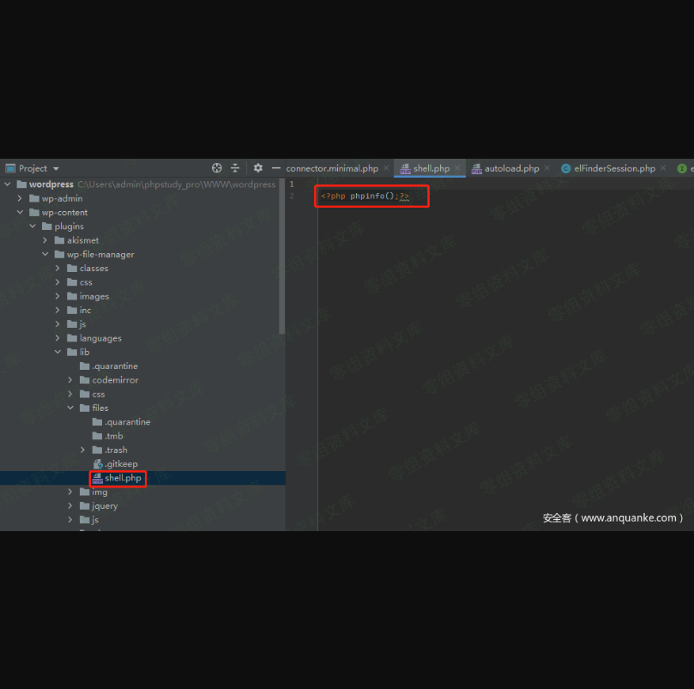Screen dimensions: 694x689
Task: Collapse the wp-content folder
Action: [x=21, y=213]
